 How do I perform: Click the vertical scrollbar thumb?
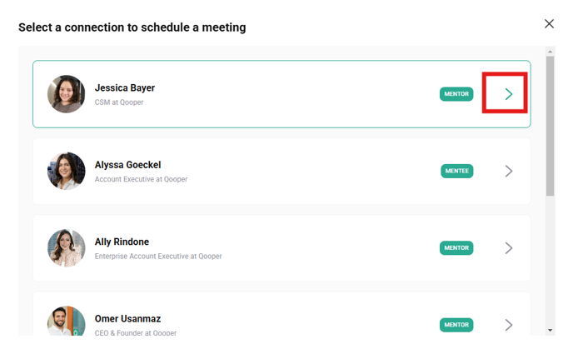(x=551, y=125)
